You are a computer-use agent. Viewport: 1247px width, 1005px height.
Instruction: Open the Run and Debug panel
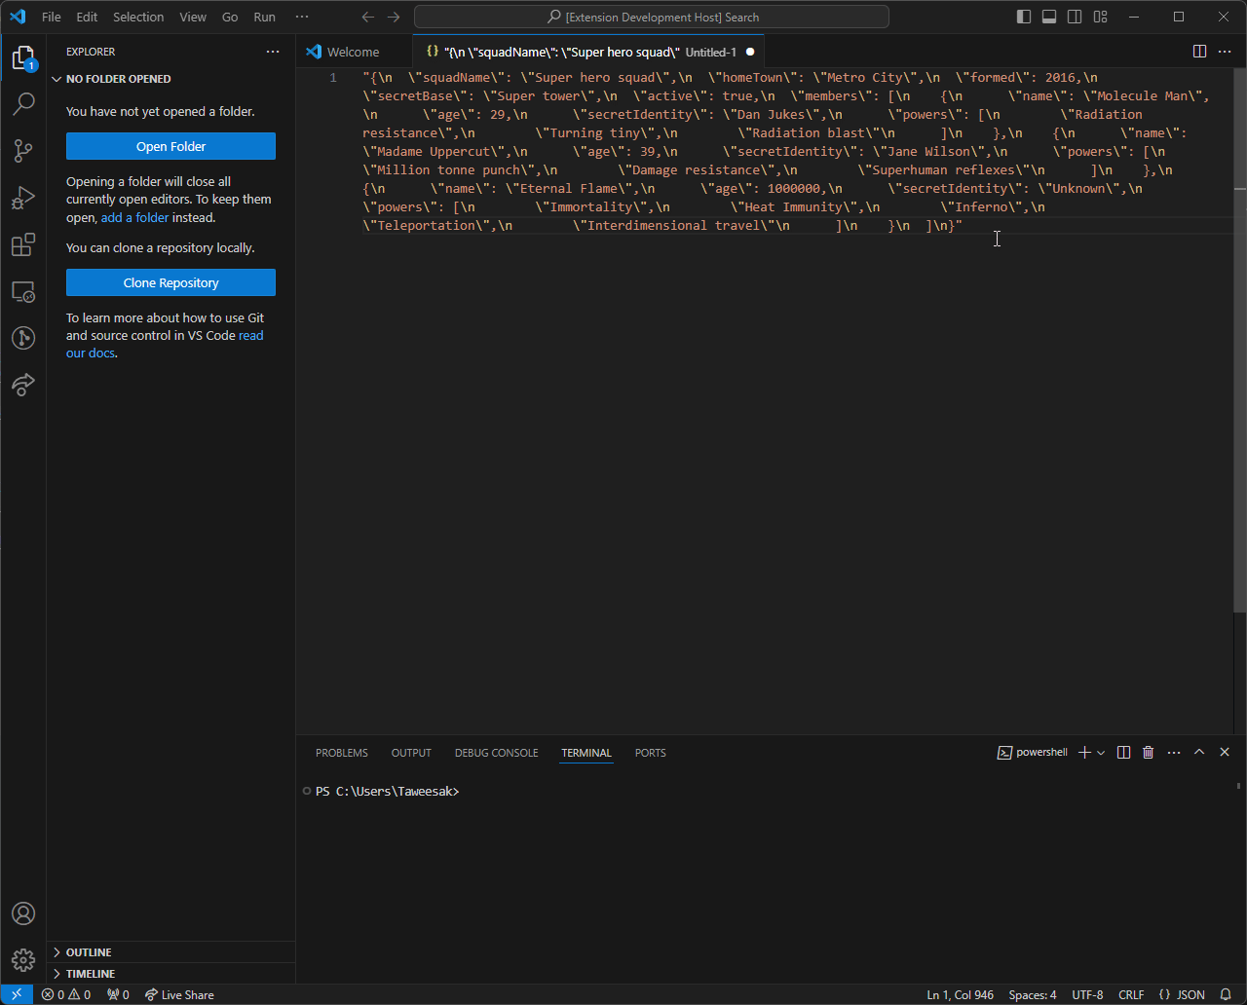(23, 198)
